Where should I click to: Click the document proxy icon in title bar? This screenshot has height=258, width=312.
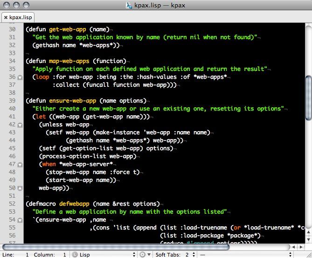tap(130, 6)
